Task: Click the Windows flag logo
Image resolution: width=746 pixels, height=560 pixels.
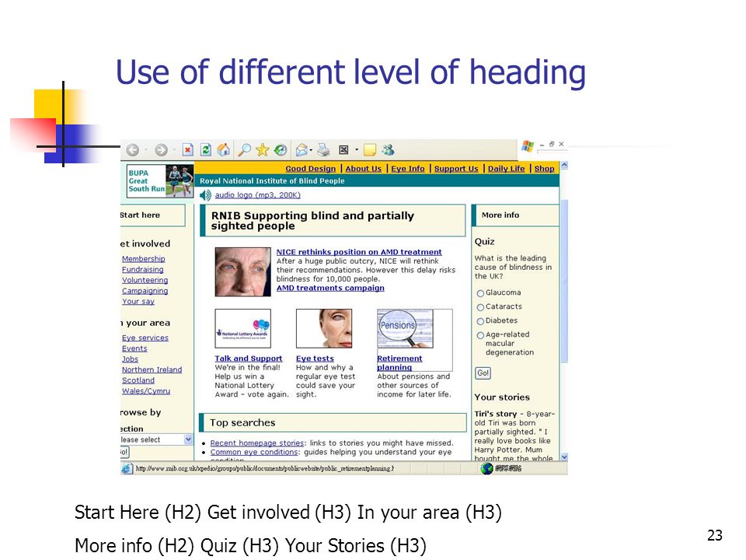Action: tap(528, 146)
